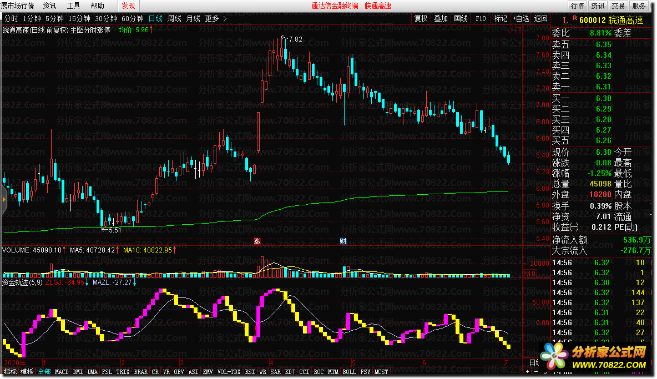This screenshot has width=657, height=379.
Task: Click the minus zoom-out icon at chart bottom
Action: click(x=536, y=371)
